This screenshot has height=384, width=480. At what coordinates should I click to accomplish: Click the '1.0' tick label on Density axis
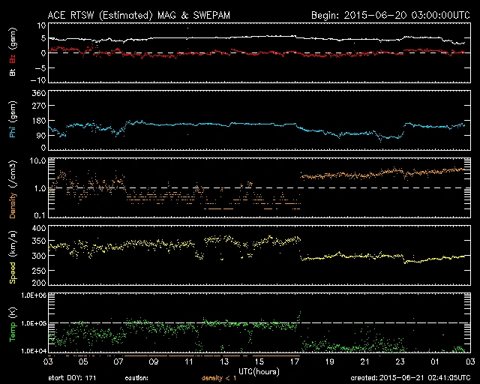point(40,188)
